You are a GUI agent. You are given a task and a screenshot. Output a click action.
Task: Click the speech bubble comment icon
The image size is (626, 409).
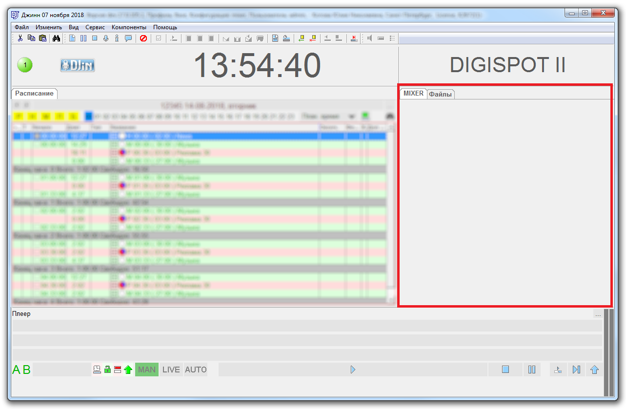click(128, 38)
